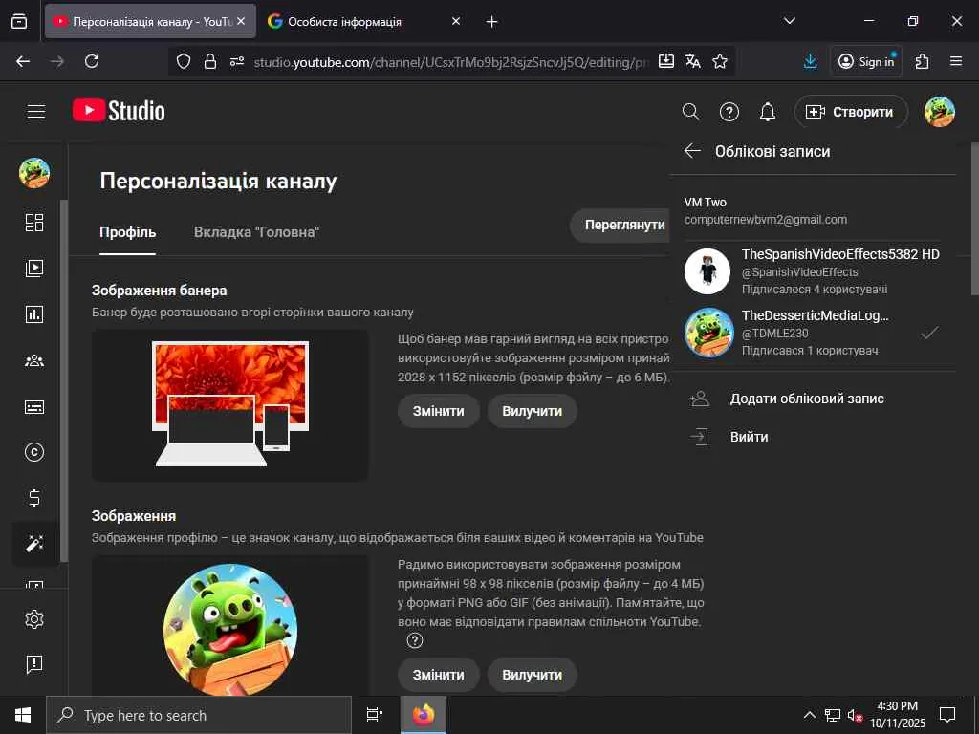Open Copyright icon in sidebar
979x734 pixels.
pos(34,452)
